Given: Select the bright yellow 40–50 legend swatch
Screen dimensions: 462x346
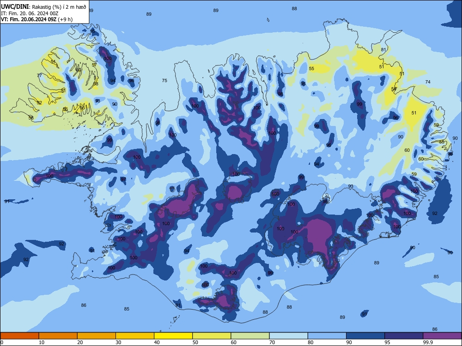Looking at the screenshot, I should pyautogui.click(x=173, y=336).
